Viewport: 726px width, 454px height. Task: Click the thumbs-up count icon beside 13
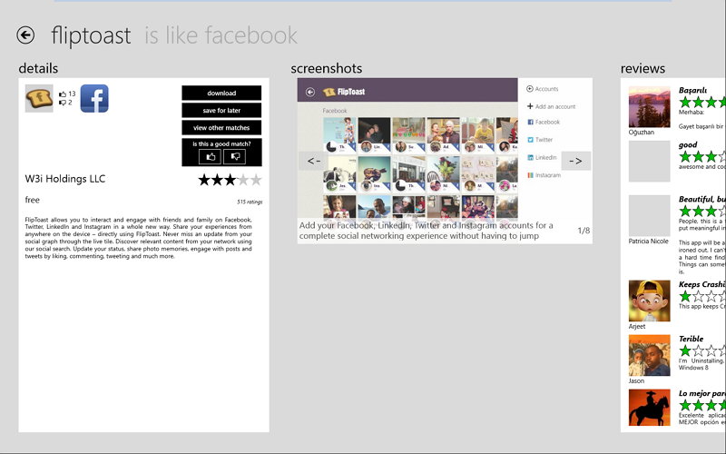(x=63, y=94)
